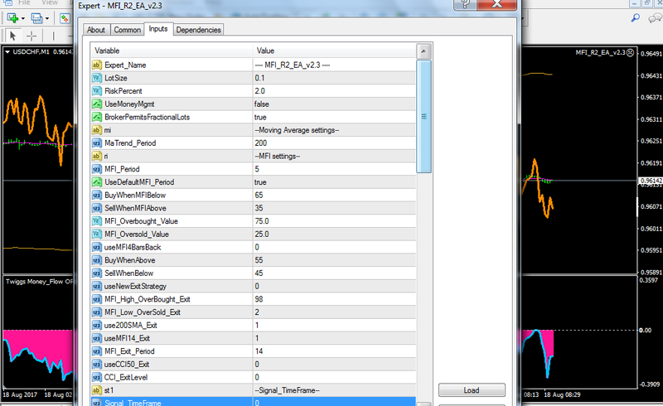Select the highlighted Signal_TimeFrame row

point(253,402)
